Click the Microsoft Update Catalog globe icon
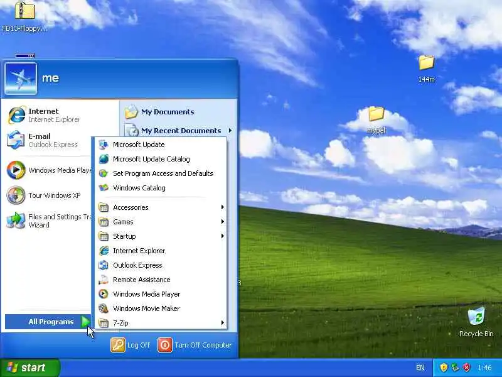 click(x=104, y=159)
